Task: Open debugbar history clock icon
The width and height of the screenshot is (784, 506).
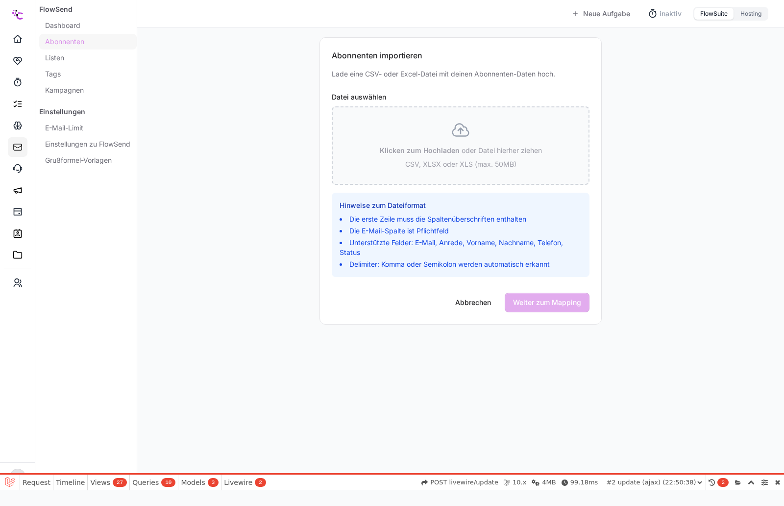Action: pos(712,482)
